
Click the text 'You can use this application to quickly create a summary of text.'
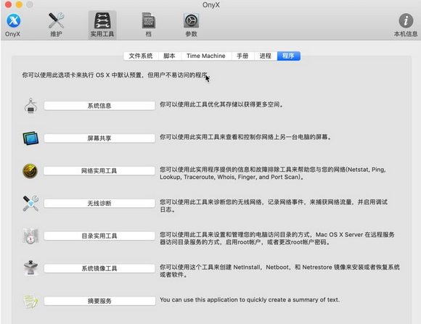point(250,299)
